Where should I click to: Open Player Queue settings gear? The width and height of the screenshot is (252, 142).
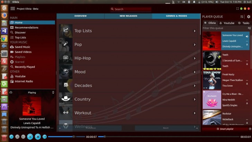click(249, 17)
